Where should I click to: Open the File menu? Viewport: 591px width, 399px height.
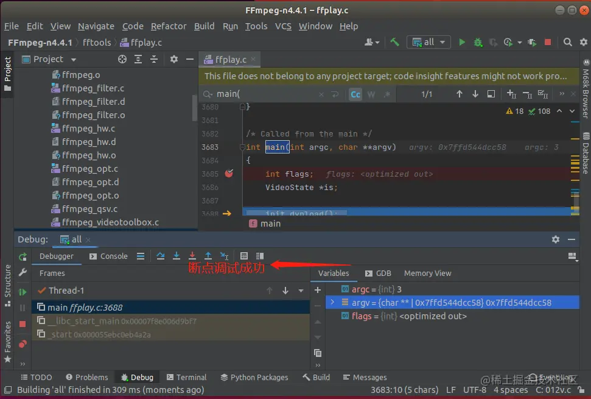[12, 26]
